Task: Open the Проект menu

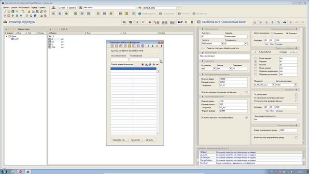Action: click(x=6, y=8)
